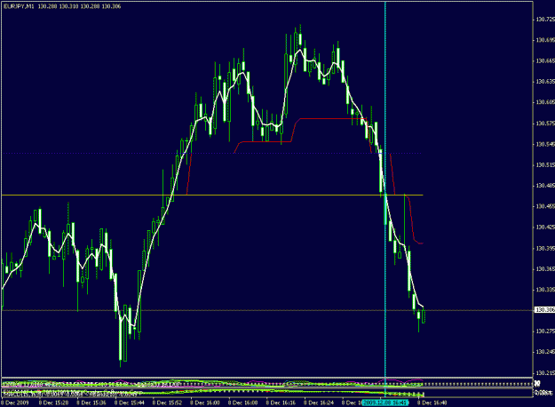Click the 130.725 price axis label
This screenshot has height=407, width=555.
(x=544, y=20)
